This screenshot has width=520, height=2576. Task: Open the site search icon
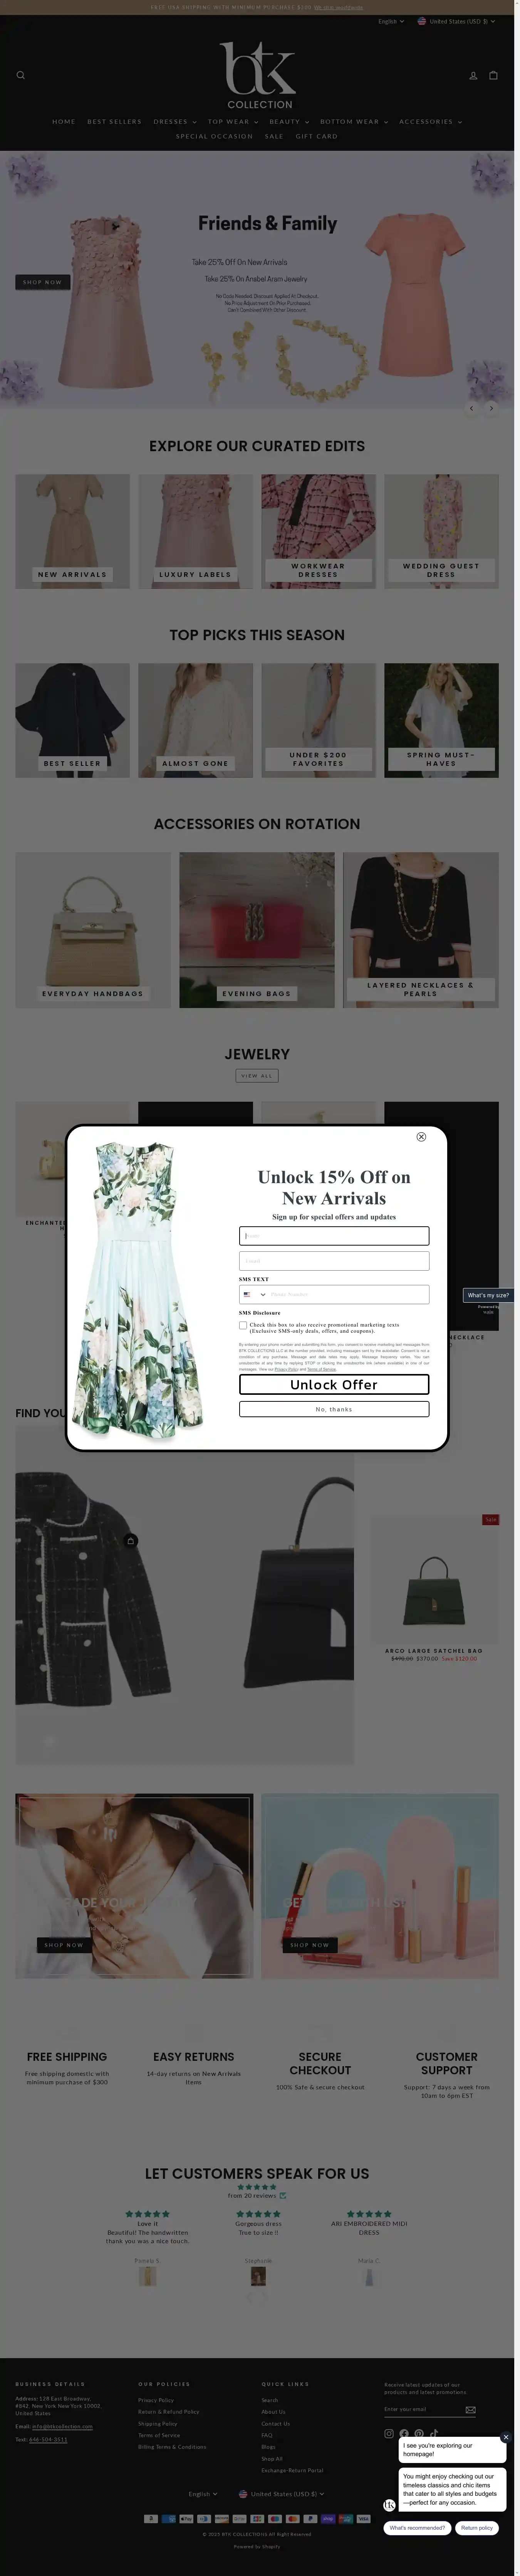tap(21, 75)
